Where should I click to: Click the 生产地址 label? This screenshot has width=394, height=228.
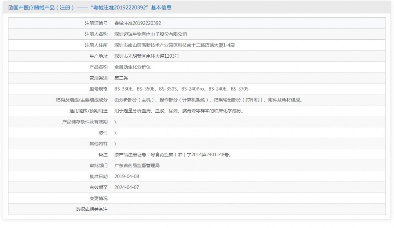click(x=98, y=56)
